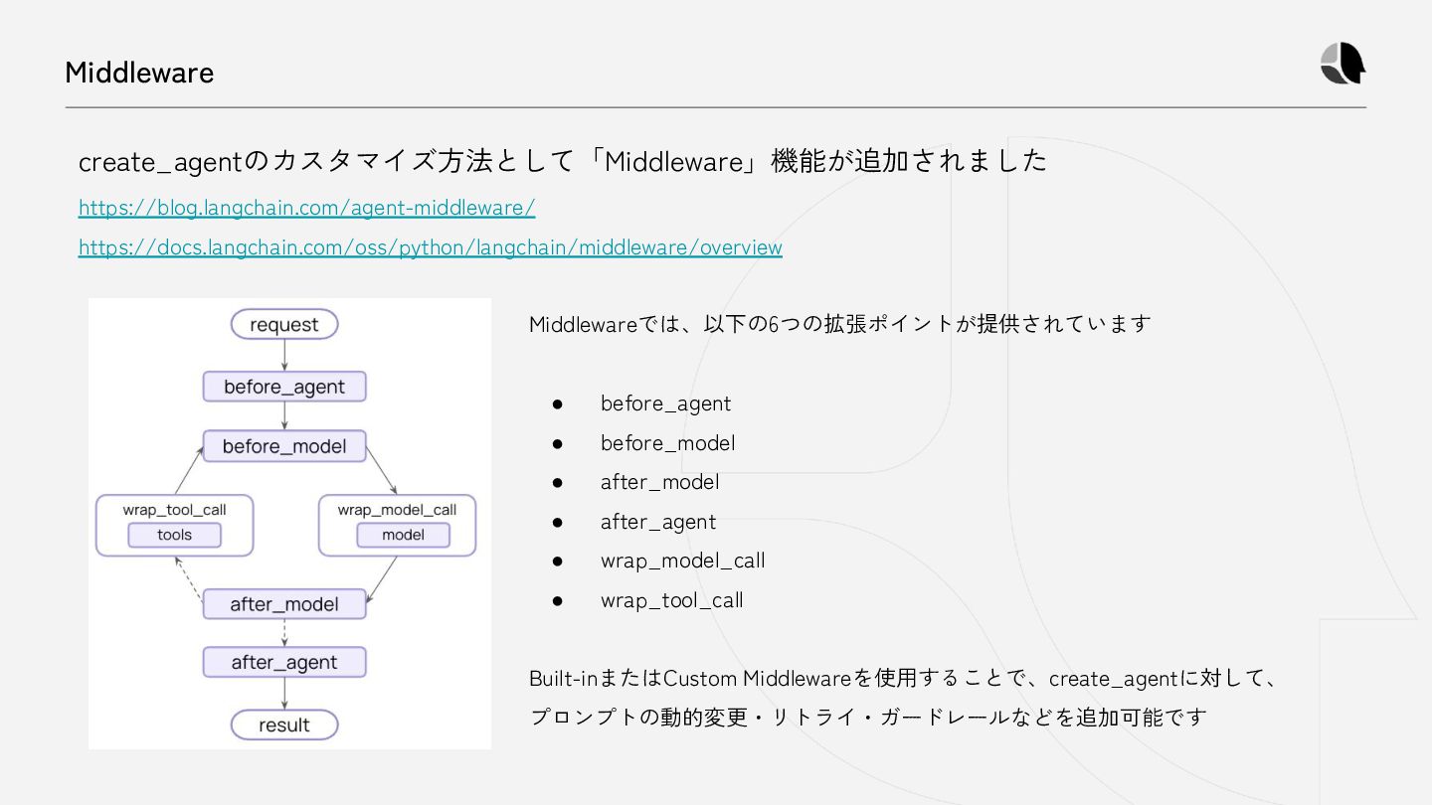
Task: Click the model box in diagram
Action: [404, 535]
